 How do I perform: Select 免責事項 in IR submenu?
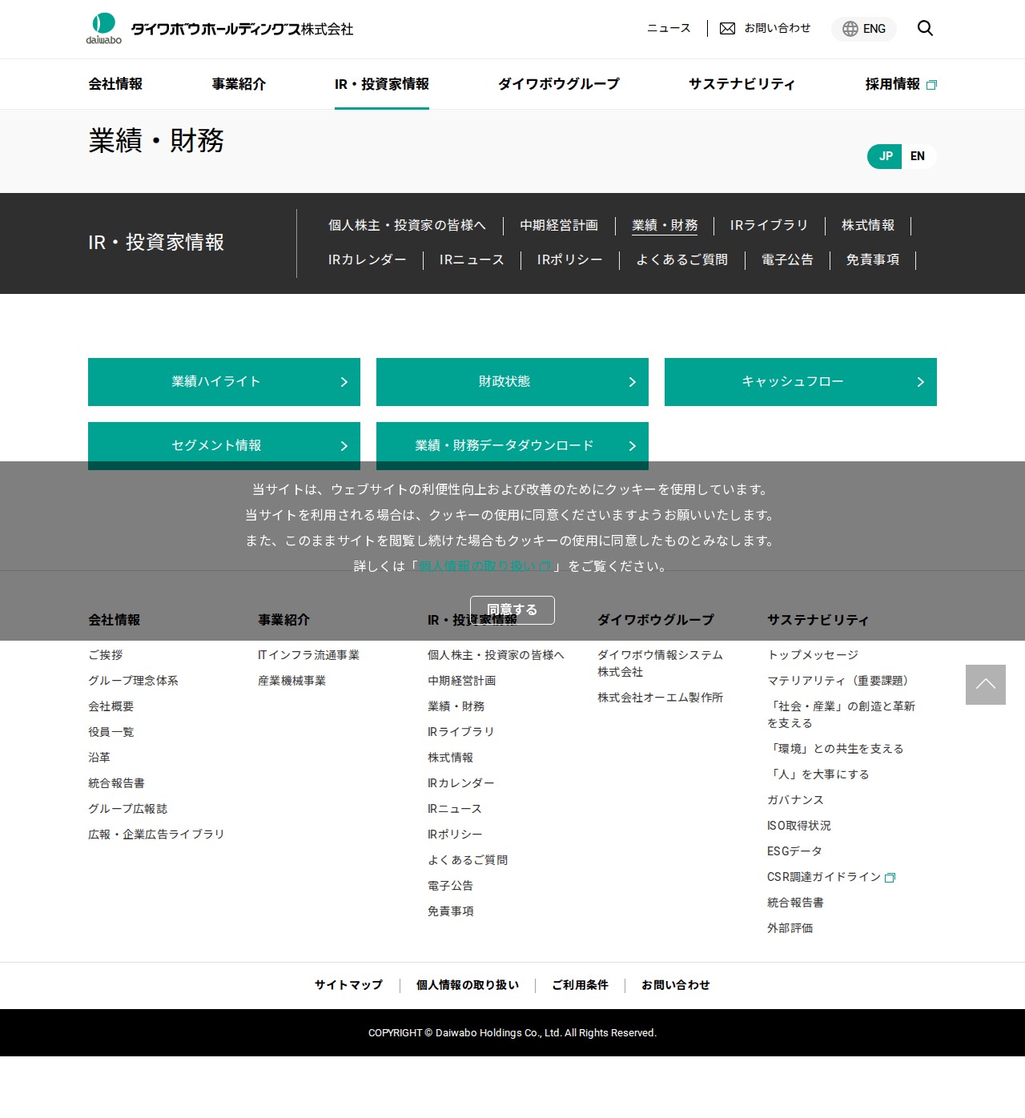[x=873, y=260]
